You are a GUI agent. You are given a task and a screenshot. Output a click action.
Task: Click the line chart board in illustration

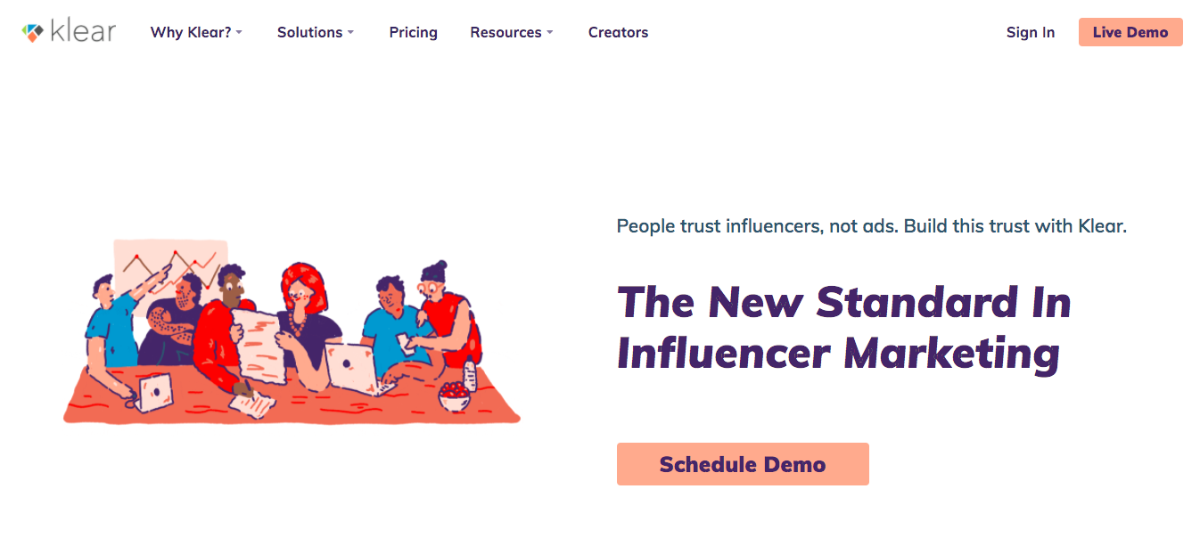169,260
